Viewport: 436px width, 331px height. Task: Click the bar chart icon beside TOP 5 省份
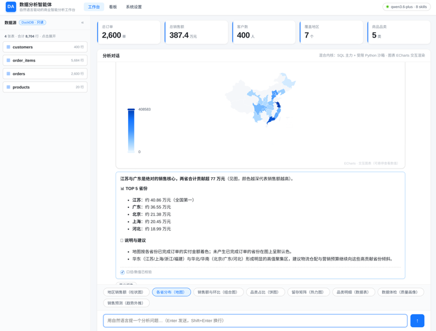coord(122,189)
